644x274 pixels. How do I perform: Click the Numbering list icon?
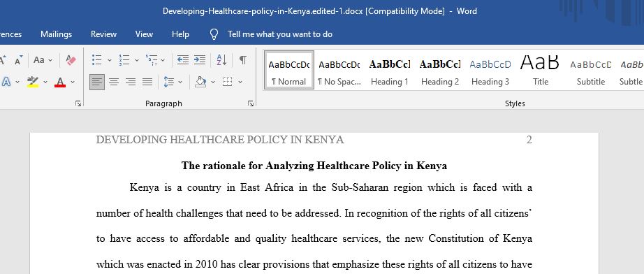coord(124,60)
